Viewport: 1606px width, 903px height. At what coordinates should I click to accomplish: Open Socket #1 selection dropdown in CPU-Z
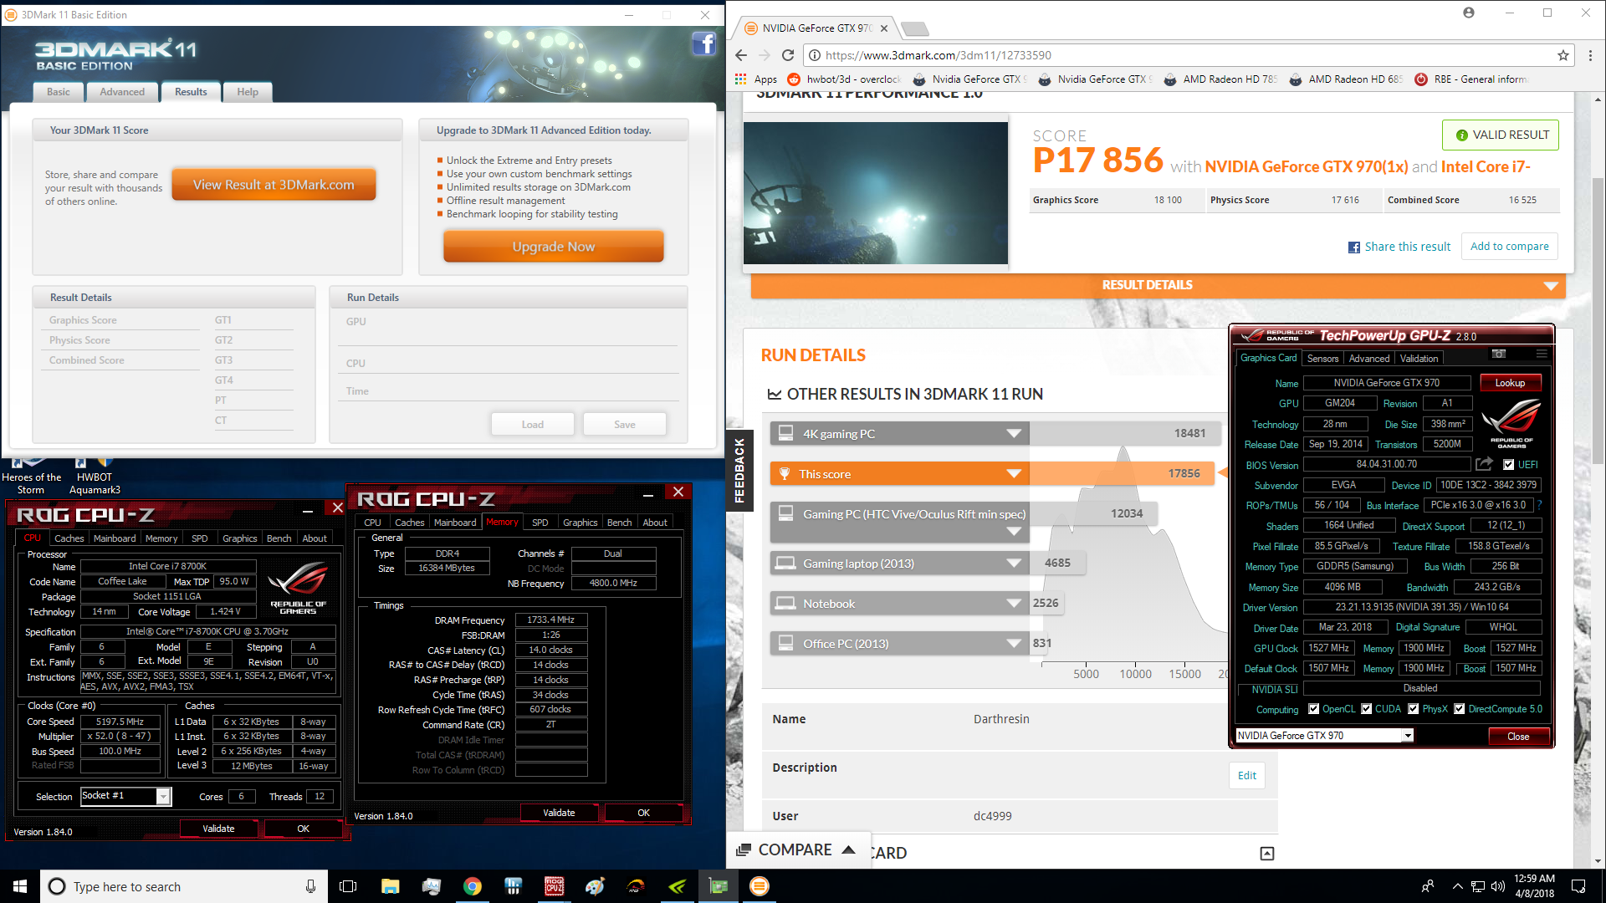tap(163, 796)
